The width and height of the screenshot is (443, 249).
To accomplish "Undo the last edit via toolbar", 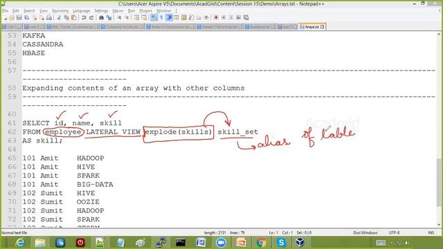I will pos(84,18).
